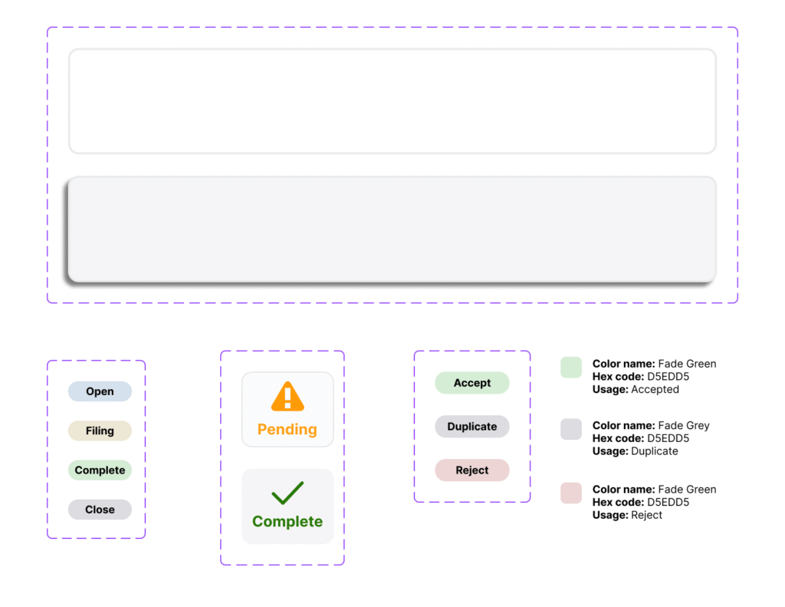Click the small green Complete status pill
The image size is (785, 607).
pos(100,470)
